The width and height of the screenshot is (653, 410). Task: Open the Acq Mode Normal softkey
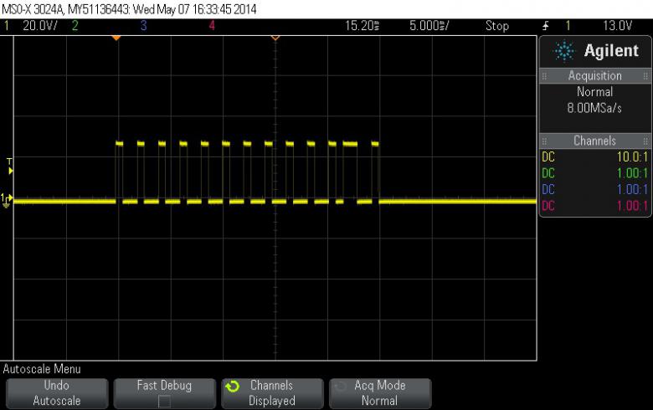pos(380,393)
